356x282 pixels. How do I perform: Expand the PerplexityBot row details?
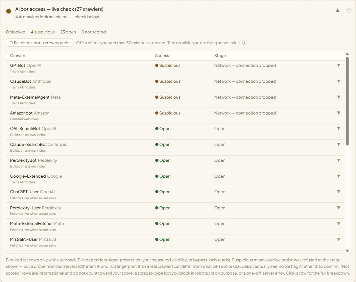tap(338, 160)
